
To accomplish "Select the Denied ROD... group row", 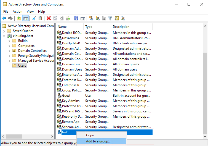I will (105, 33).
